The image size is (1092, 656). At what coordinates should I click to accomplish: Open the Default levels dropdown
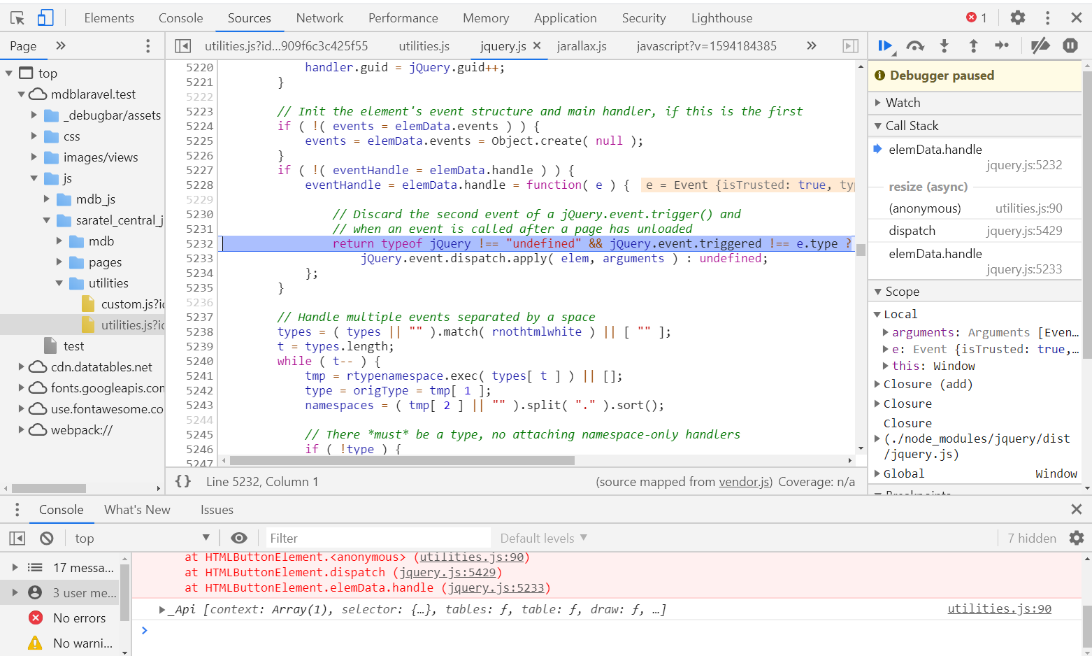[x=543, y=538]
